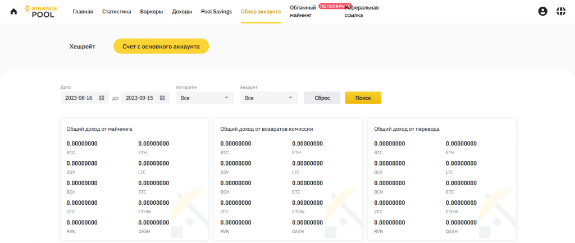Open the globe language selector
Screen dimensions: 575x243
pyautogui.click(x=560, y=11)
